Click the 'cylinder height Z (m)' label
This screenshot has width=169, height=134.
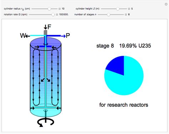pyautogui.click(x=87, y=9)
